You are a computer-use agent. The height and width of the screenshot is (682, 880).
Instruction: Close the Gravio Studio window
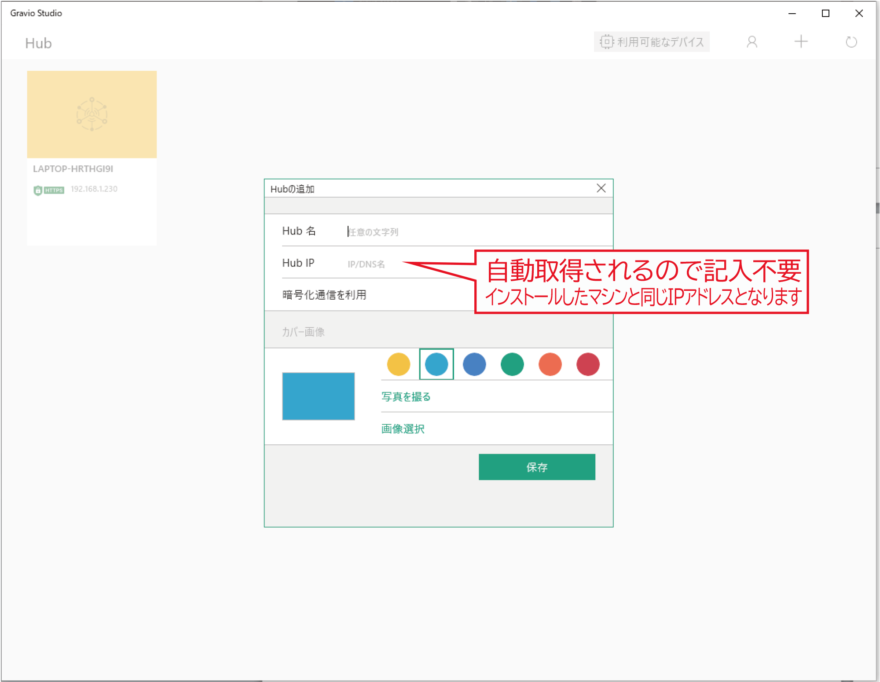click(x=859, y=14)
